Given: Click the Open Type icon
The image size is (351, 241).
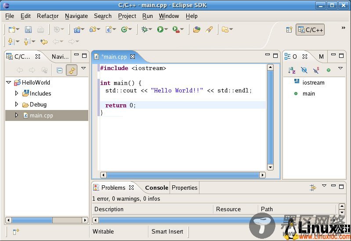Looking at the screenshot, I should point(196,29).
